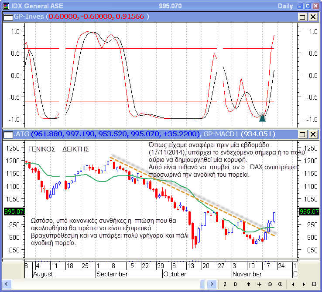Zoom out using the minus icon

point(270,284)
